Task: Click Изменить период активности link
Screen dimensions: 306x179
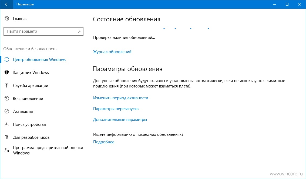Action: (121, 98)
